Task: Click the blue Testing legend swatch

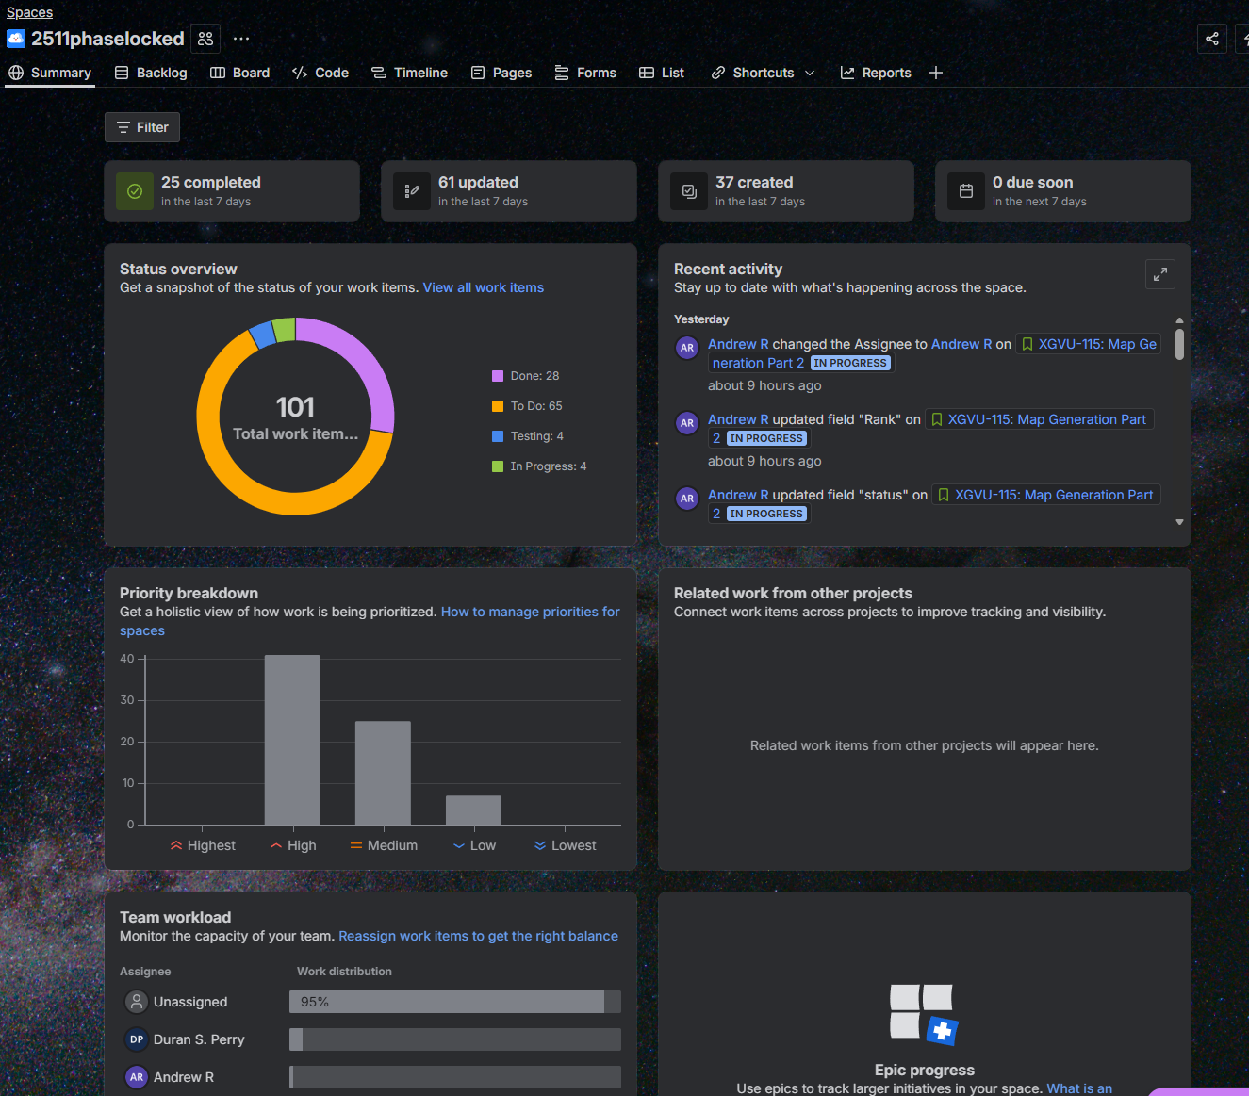Action: pos(498,436)
